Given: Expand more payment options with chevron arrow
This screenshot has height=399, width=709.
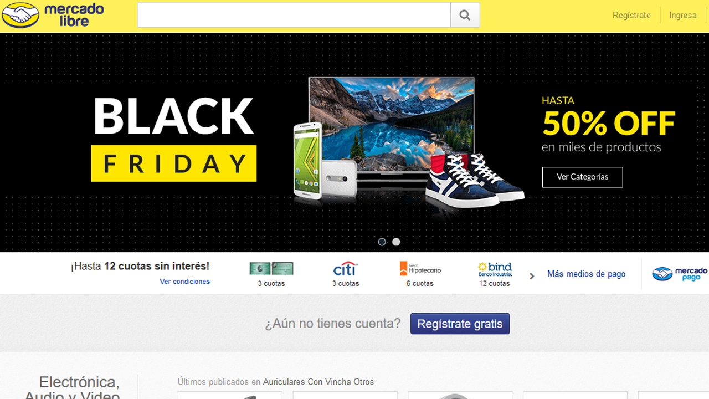Looking at the screenshot, I should click(x=532, y=275).
